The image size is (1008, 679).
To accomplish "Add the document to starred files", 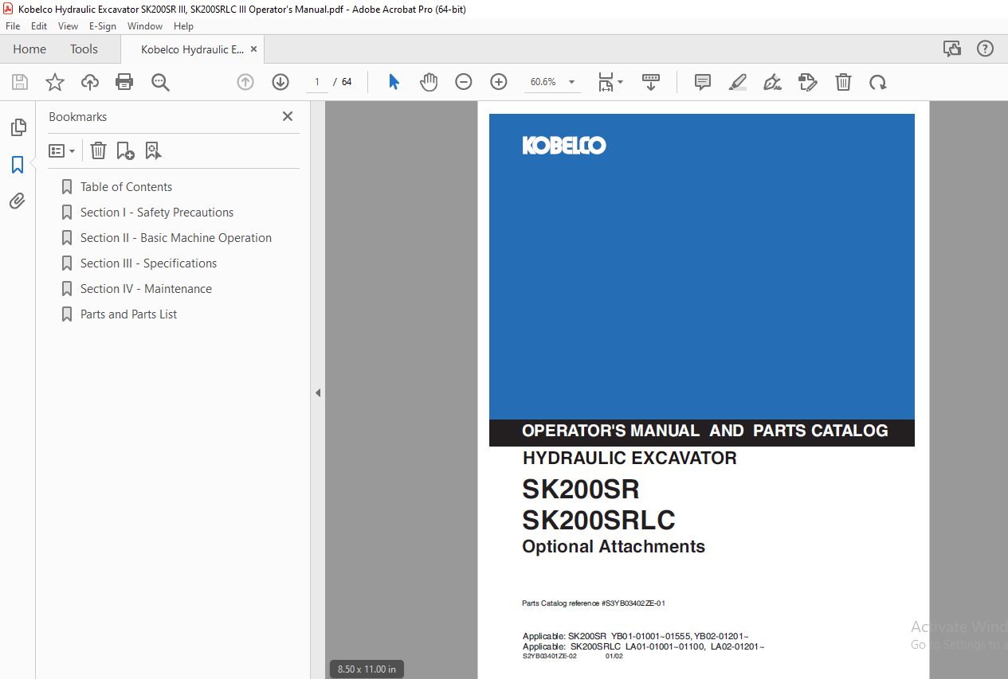I will pos(55,82).
